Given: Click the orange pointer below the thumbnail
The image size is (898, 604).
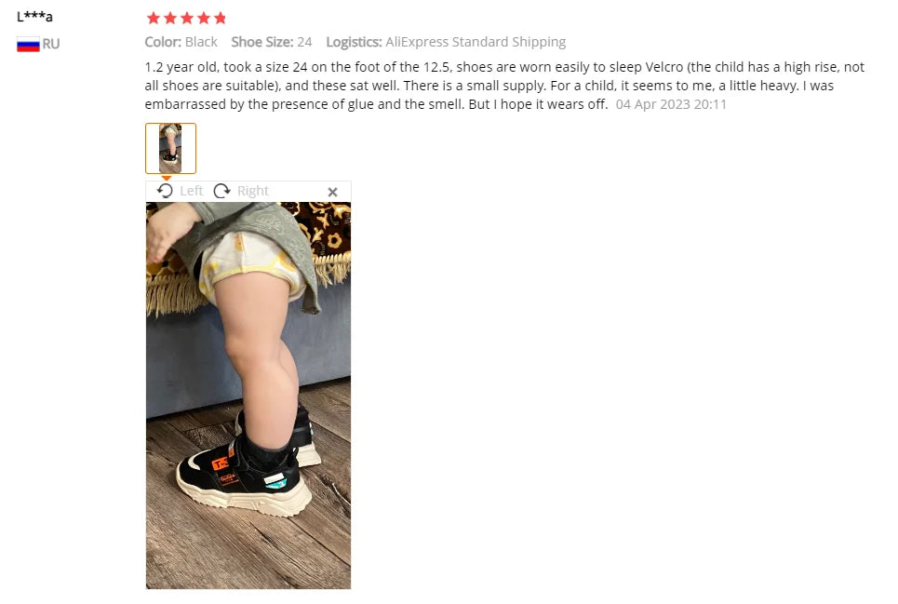Looking at the screenshot, I should pyautogui.click(x=166, y=178).
